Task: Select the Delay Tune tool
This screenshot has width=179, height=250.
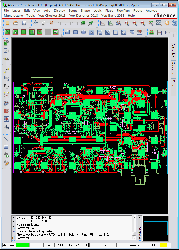Action: [6, 87]
